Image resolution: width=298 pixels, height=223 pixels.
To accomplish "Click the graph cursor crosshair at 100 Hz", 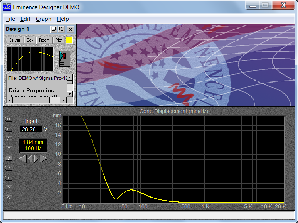I will [x=143, y=194].
